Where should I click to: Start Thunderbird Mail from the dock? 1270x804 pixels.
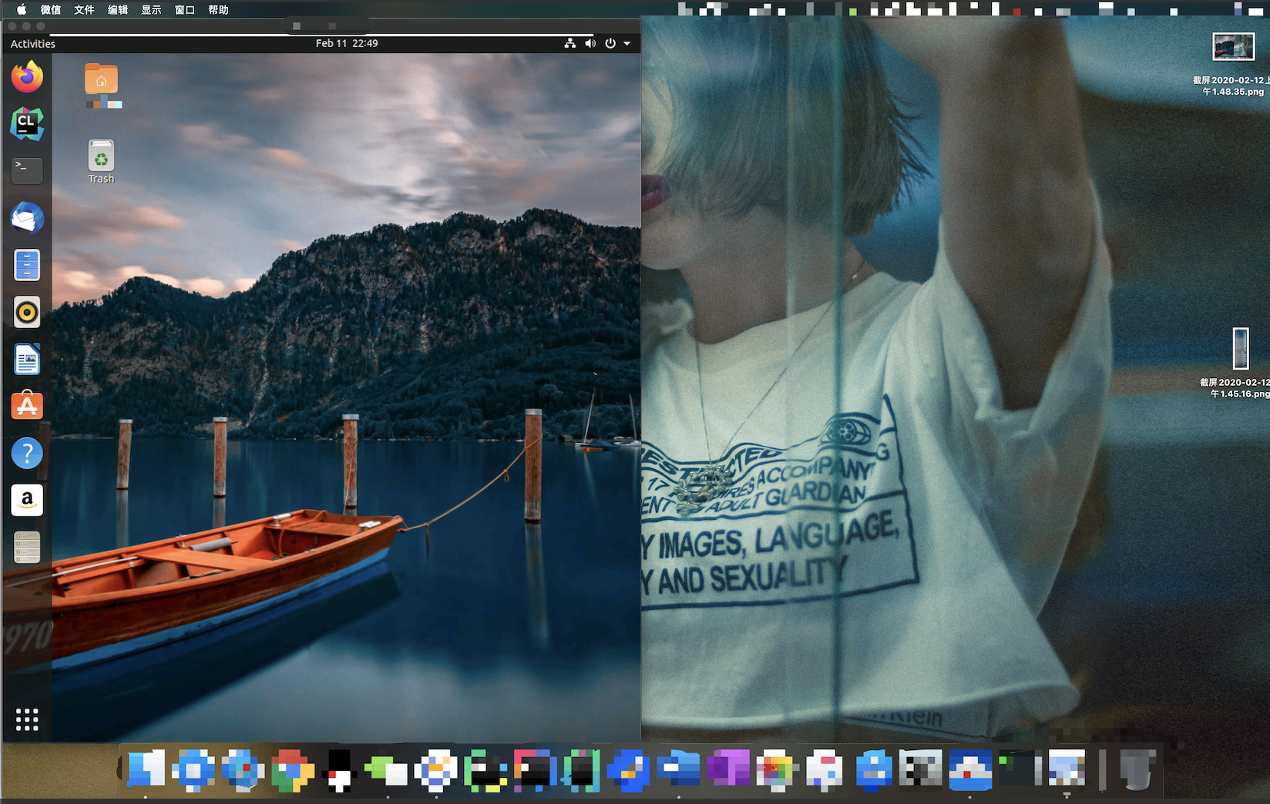[x=27, y=218]
